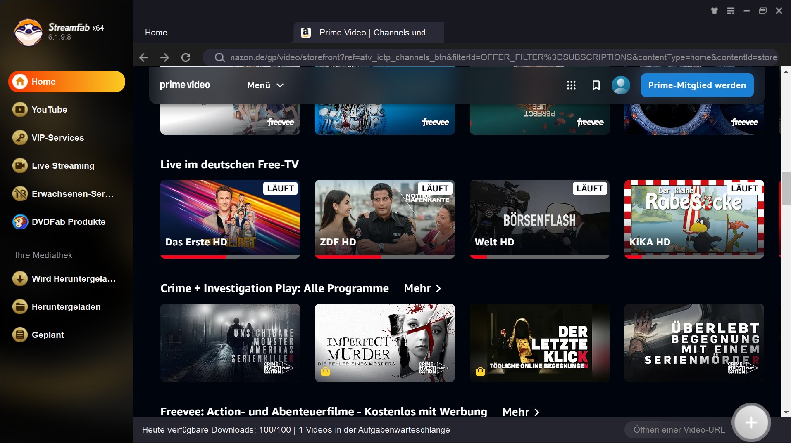Minimize the StreamFab window
The height and width of the screenshot is (443, 791).
(747, 11)
